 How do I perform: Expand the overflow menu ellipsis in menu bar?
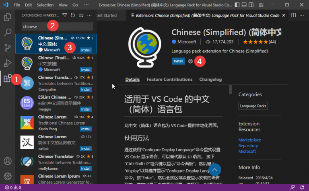click(87, 5)
